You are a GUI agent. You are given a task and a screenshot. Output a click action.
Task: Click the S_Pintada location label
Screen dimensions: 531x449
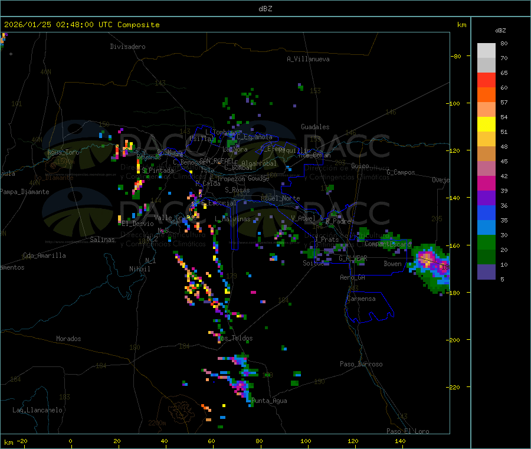pyautogui.click(x=158, y=171)
